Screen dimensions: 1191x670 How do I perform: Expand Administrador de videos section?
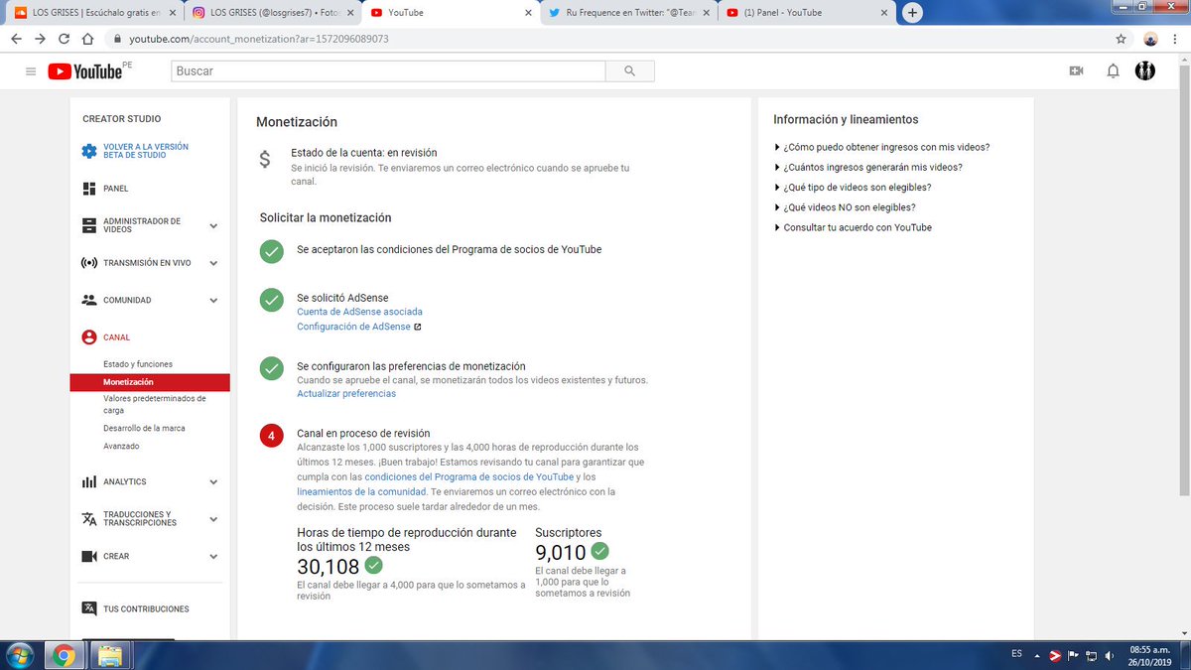(213, 226)
